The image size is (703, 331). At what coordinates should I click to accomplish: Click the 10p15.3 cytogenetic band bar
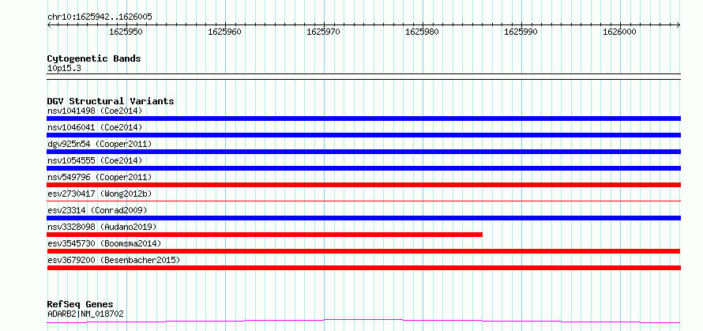[364, 77]
